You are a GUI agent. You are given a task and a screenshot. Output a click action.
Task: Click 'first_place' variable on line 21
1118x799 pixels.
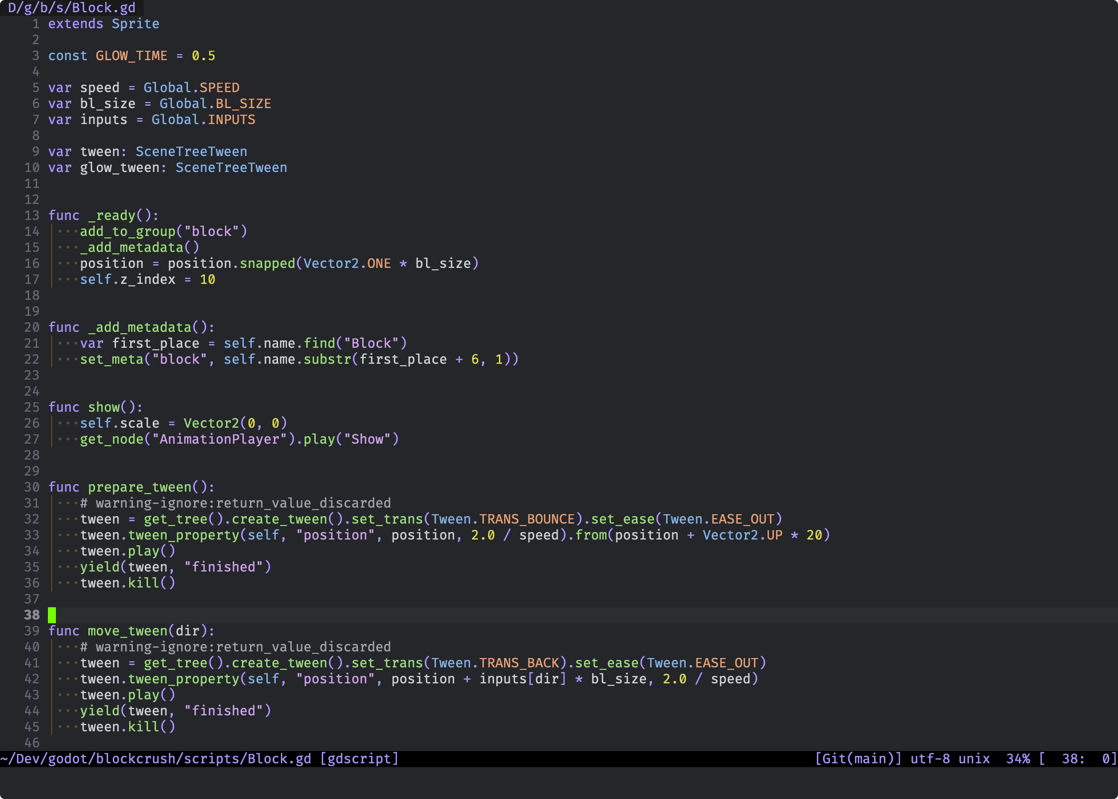156,344
